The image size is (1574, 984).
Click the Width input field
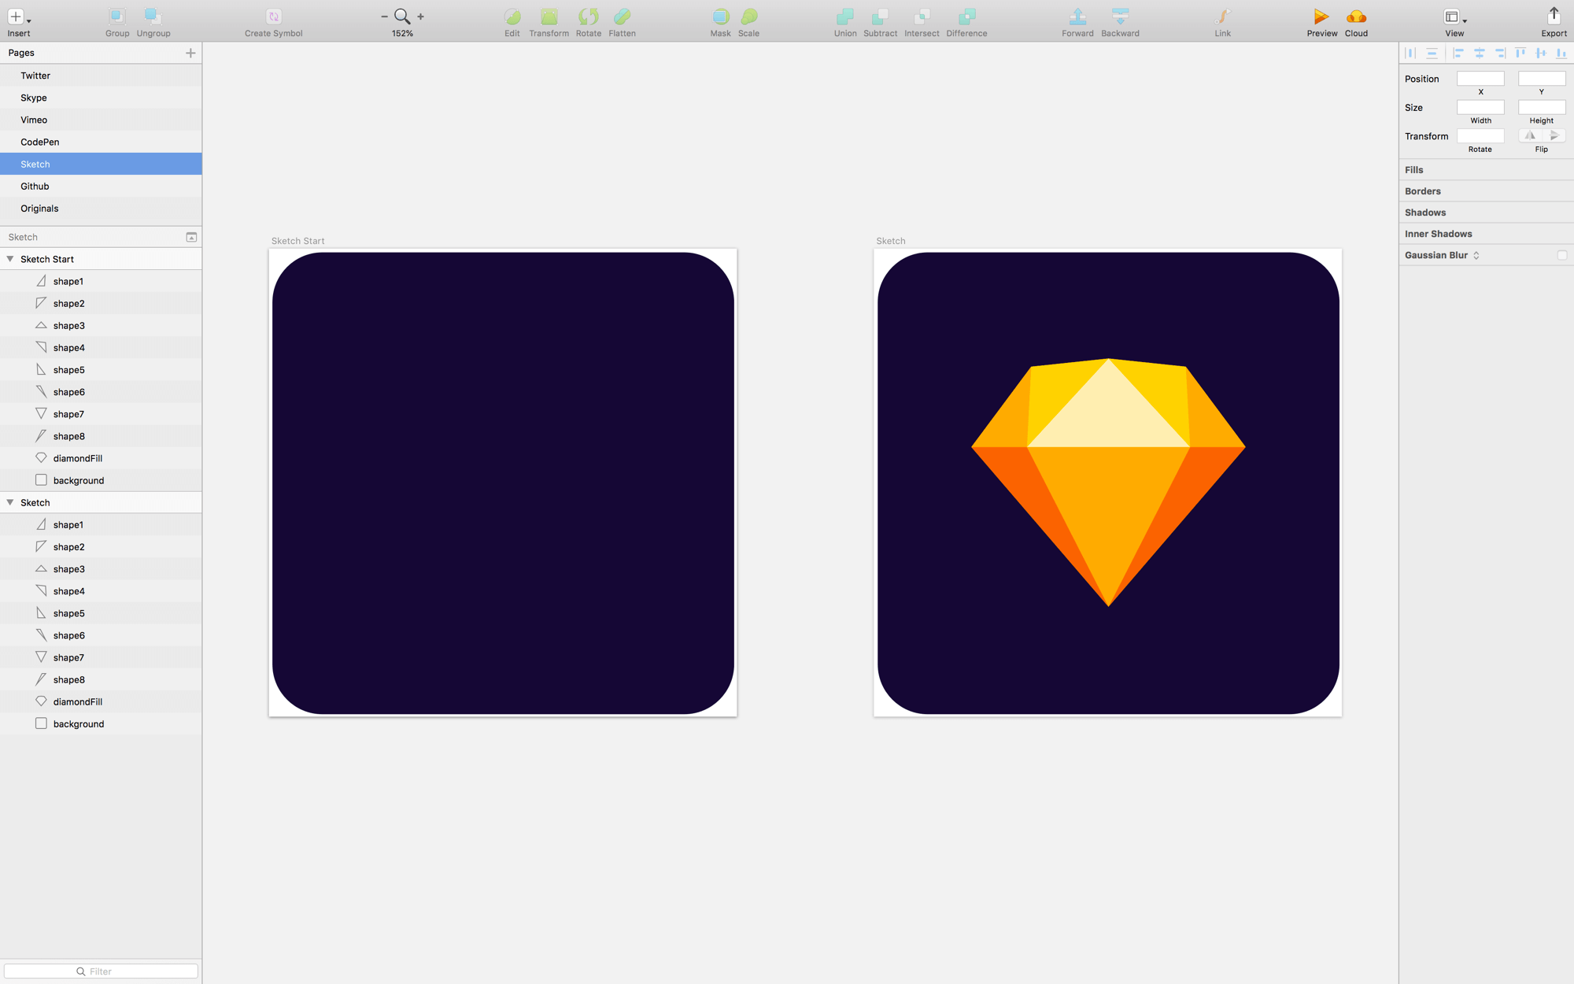point(1480,107)
